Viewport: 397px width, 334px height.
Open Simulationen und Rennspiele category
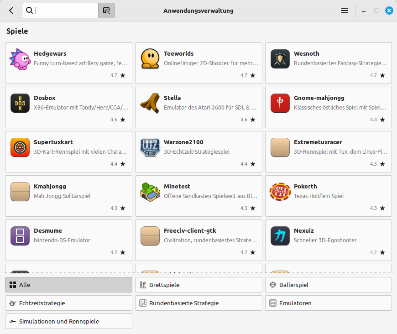coord(68,321)
